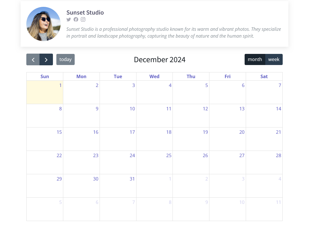Viewport: 309px width, 227px height.
Task: Advance to next month using right chevron
Action: pos(46,60)
